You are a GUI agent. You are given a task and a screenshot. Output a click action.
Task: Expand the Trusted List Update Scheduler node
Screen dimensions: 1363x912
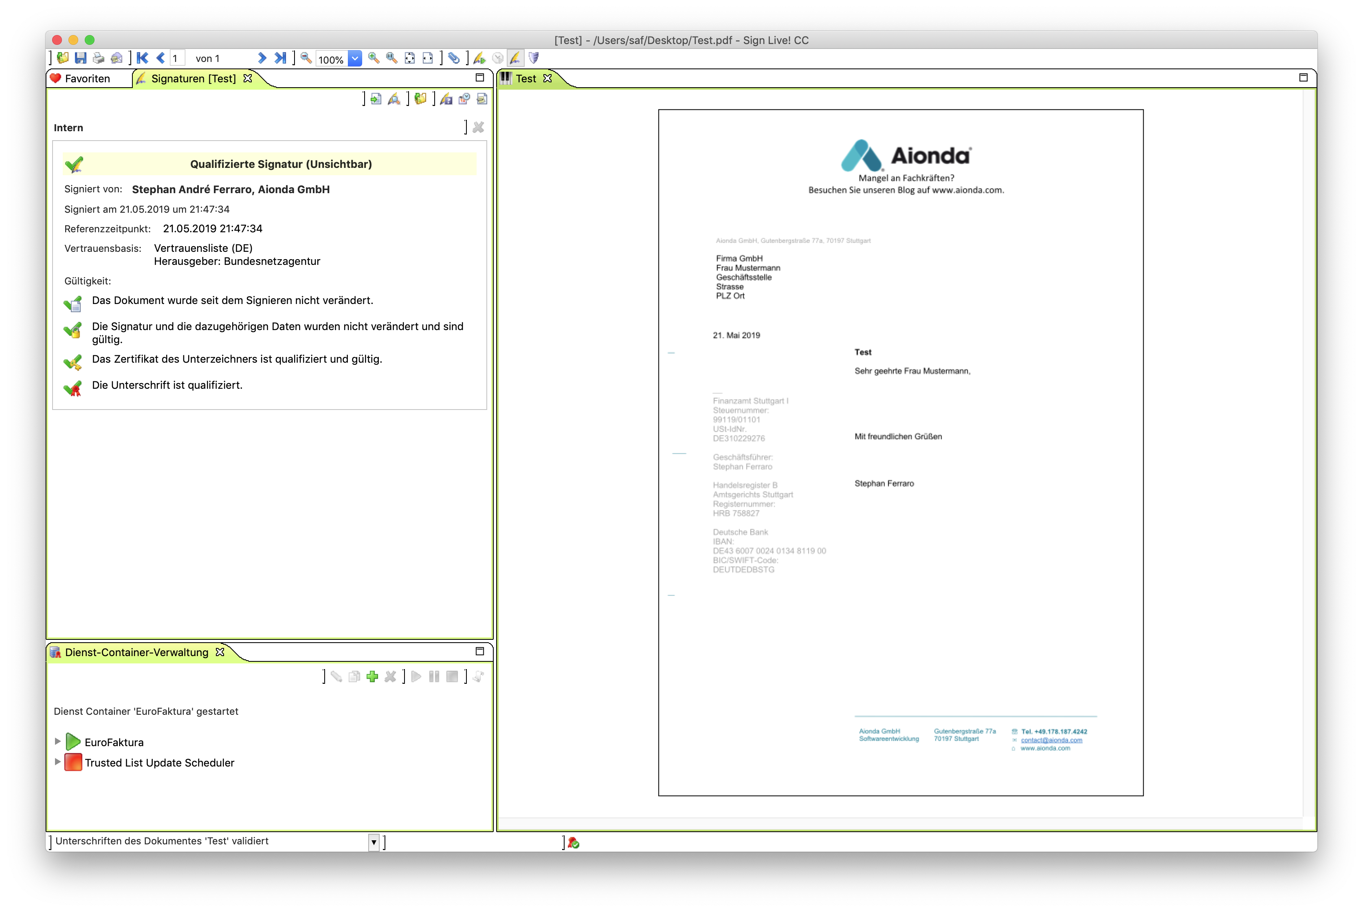[x=57, y=762]
